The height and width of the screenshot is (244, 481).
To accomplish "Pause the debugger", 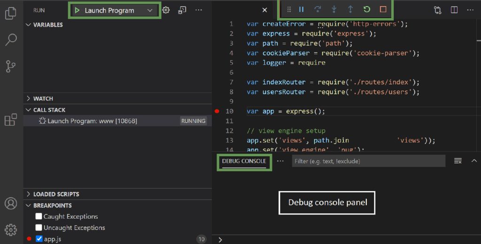I will (x=302, y=9).
